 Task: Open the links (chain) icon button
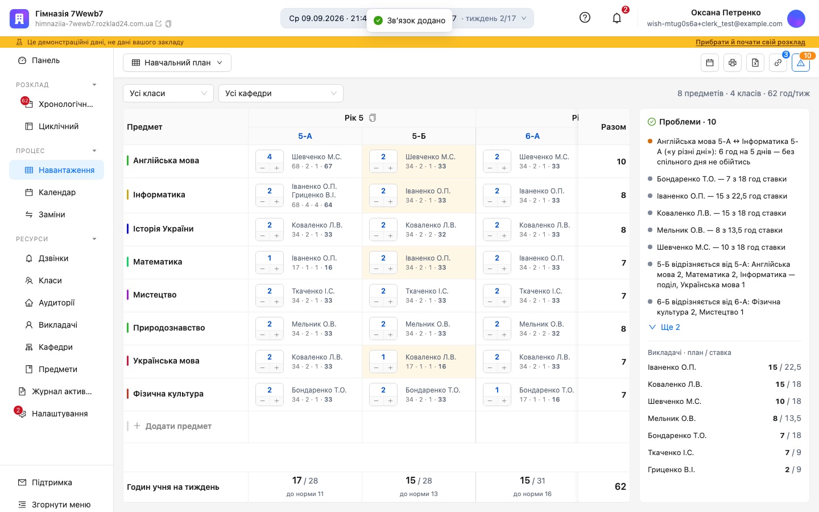tap(778, 63)
